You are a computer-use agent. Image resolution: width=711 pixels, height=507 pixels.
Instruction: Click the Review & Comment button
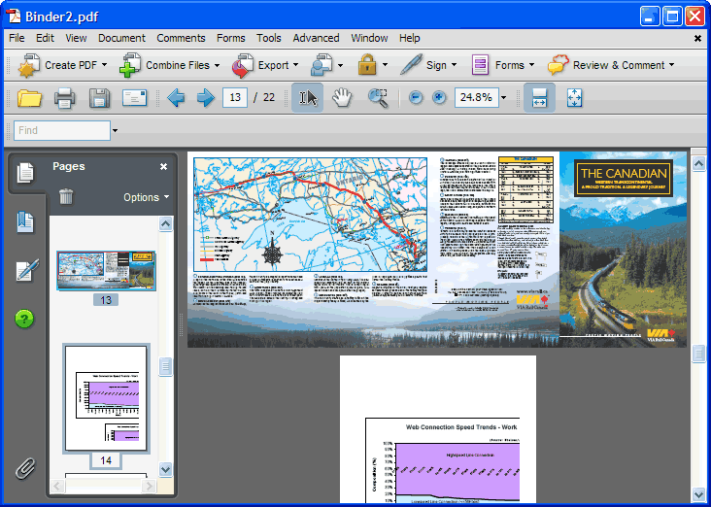point(611,65)
